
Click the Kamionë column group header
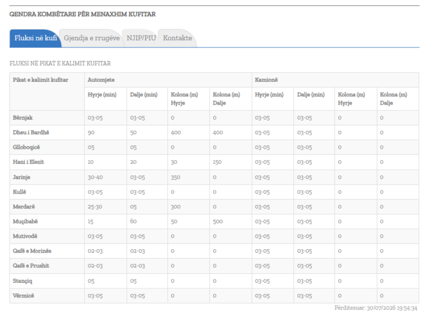[267, 80]
